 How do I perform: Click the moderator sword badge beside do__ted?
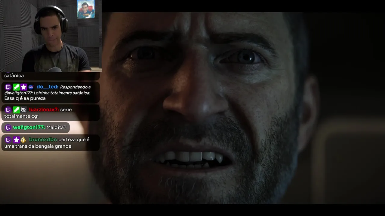coord(16,87)
